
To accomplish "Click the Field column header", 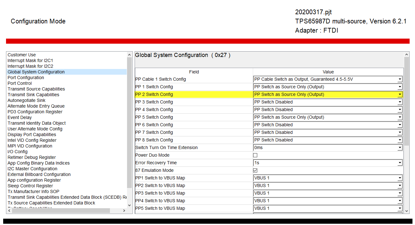I will (194, 72).
